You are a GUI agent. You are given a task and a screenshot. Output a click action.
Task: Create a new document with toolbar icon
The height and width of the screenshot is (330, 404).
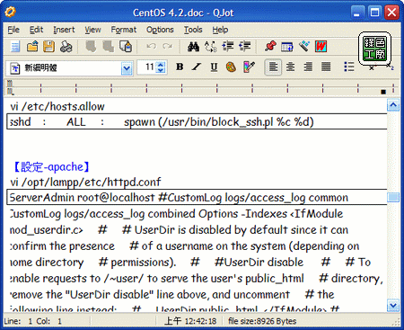pyautogui.click(x=15, y=47)
